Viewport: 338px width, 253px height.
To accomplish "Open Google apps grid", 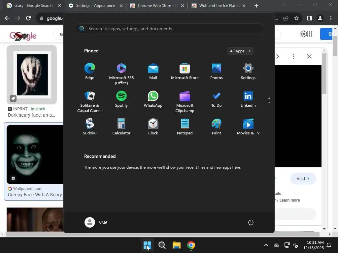I will [x=310, y=34].
